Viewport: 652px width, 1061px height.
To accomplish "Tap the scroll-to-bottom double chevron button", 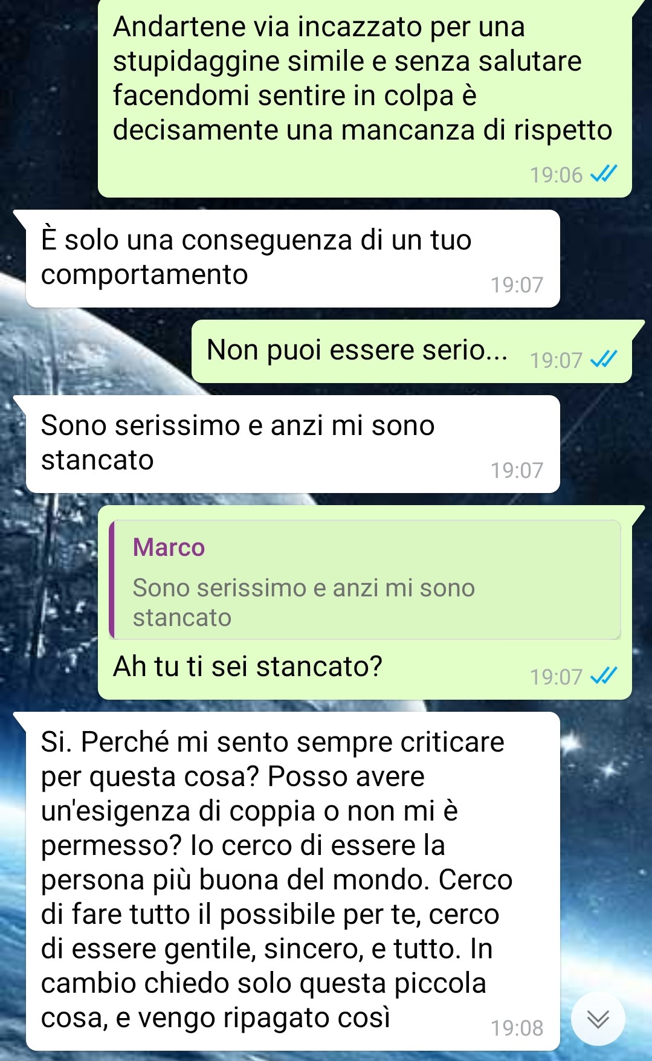I will tap(598, 1019).
